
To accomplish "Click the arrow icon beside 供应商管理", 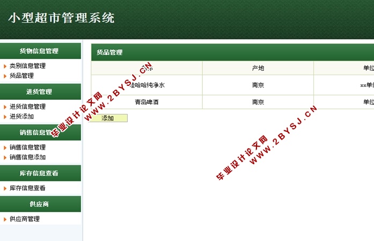I will [x=5, y=220].
